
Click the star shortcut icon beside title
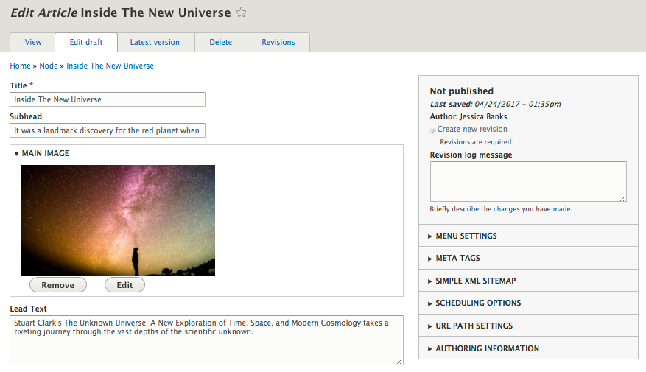tap(241, 13)
